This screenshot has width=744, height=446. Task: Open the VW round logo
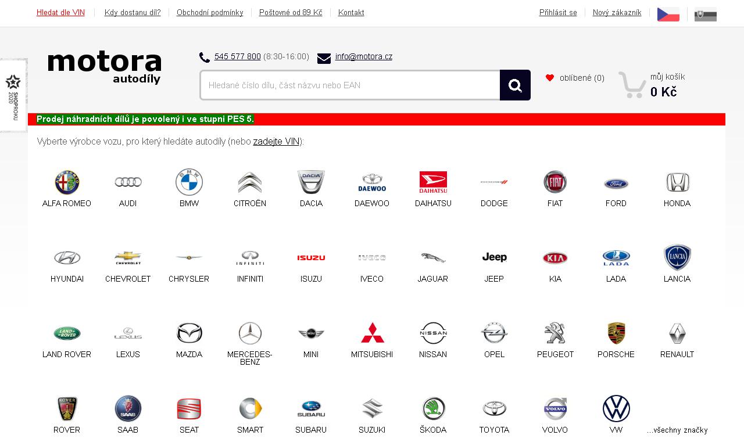616,408
